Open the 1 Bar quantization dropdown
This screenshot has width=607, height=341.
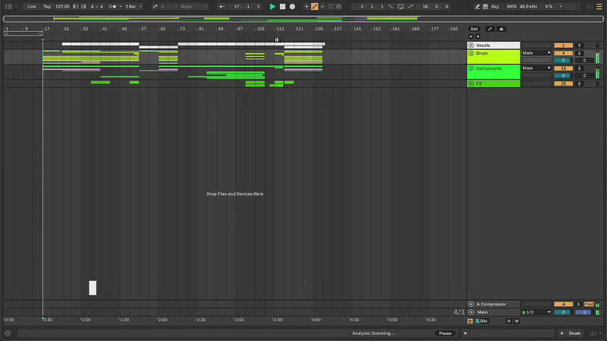[132, 6]
